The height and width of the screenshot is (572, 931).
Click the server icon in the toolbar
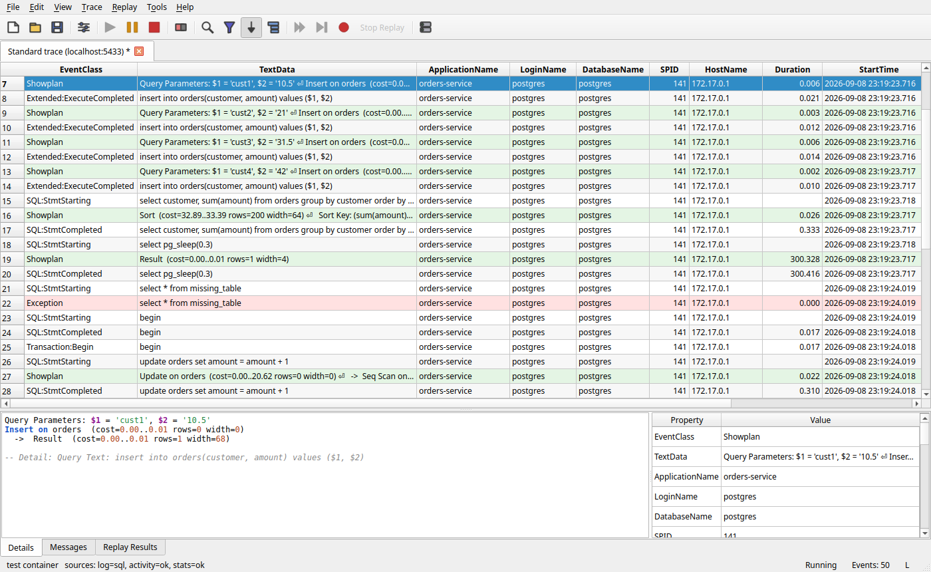(x=426, y=27)
